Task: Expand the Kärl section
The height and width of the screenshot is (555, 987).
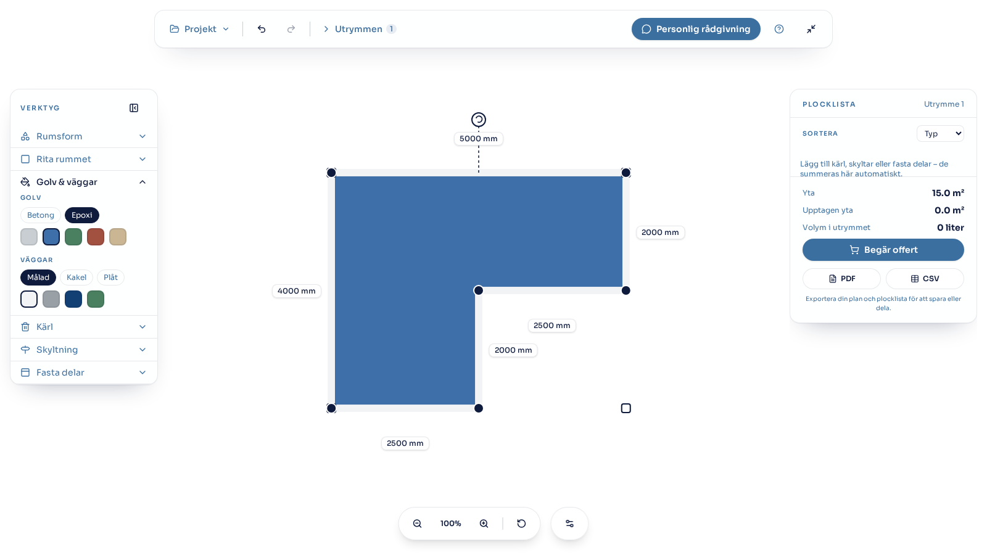Action: click(x=84, y=327)
